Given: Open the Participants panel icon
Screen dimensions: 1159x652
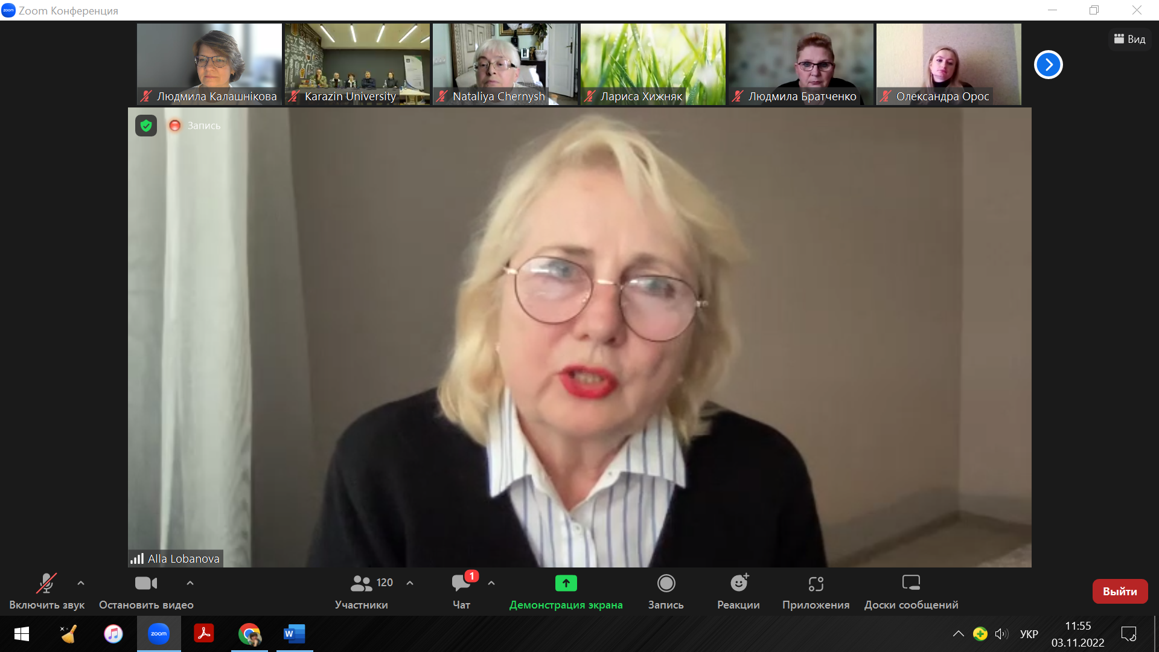Looking at the screenshot, I should [362, 583].
